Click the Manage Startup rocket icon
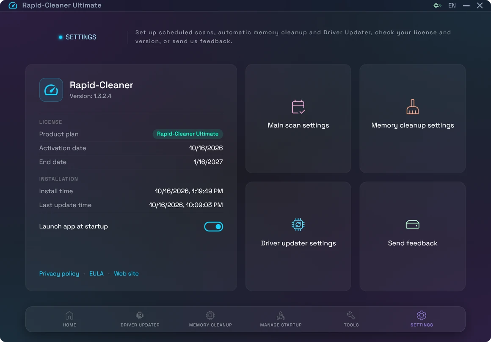 click(281, 315)
